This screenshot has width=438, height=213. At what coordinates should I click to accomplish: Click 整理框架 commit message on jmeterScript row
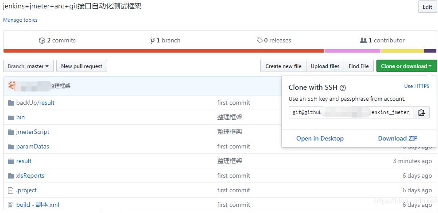click(229, 132)
